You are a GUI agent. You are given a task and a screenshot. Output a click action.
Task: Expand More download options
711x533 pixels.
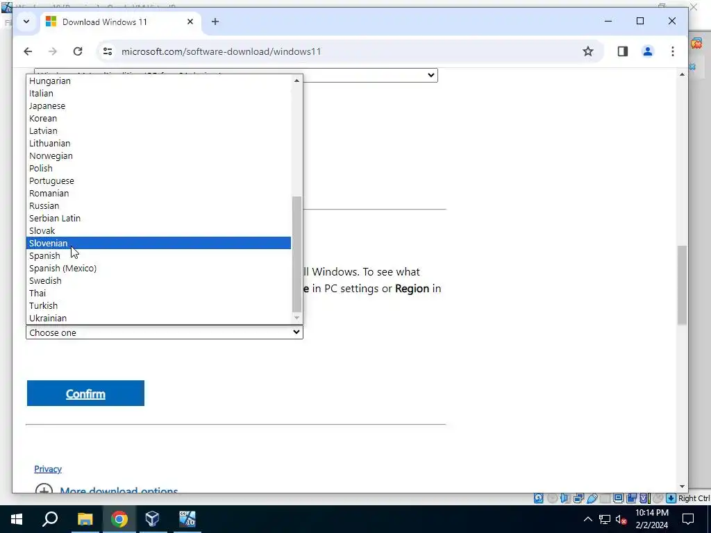tap(106, 491)
